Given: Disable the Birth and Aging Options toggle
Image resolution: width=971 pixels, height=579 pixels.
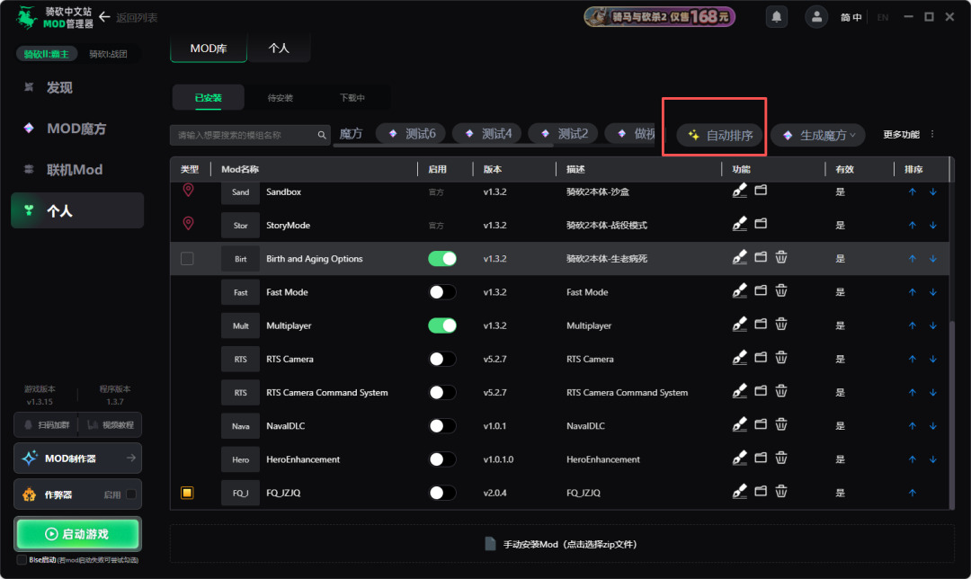Looking at the screenshot, I should pos(442,258).
